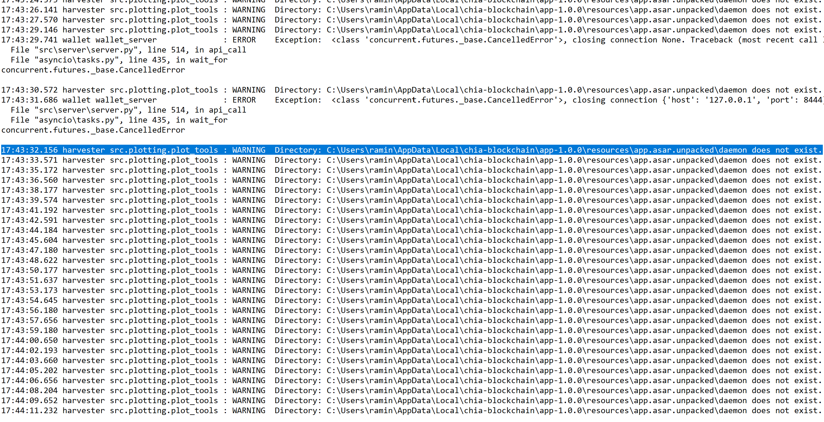
Task: Click the 17:44:08.204 harvester warning line
Action: coord(411,390)
